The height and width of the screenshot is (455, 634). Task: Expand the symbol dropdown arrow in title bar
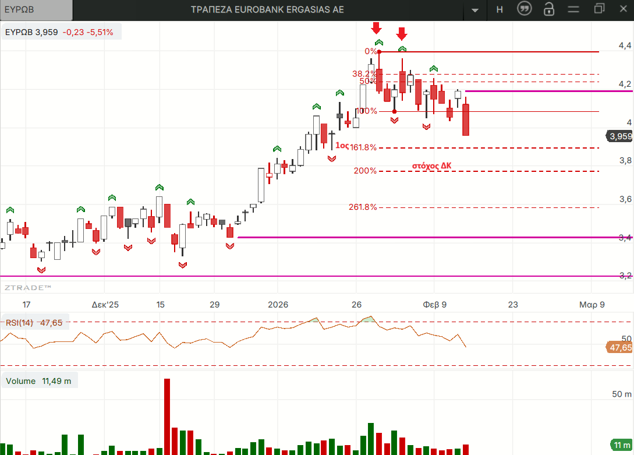coord(476,10)
